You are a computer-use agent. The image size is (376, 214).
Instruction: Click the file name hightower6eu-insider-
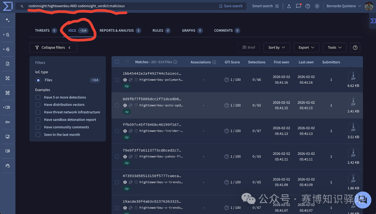pos(161,131)
